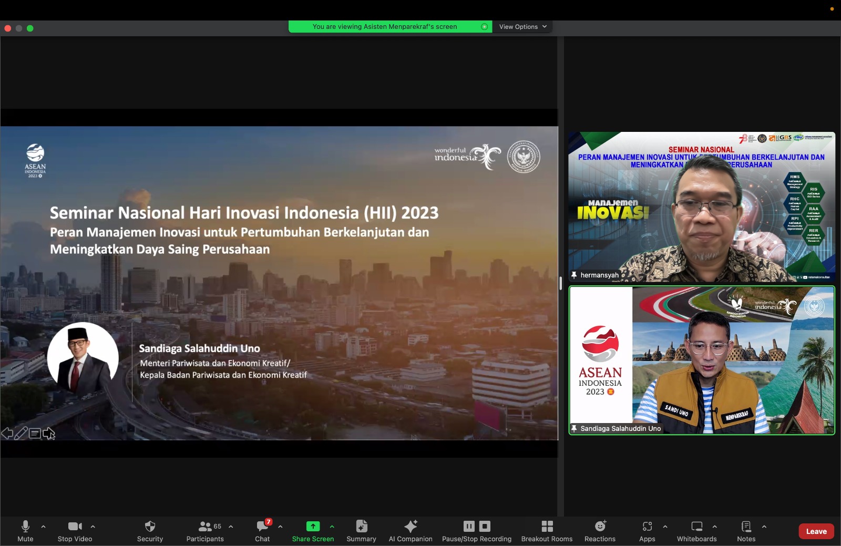Open the Apps panel
841x546 pixels.
647,531
